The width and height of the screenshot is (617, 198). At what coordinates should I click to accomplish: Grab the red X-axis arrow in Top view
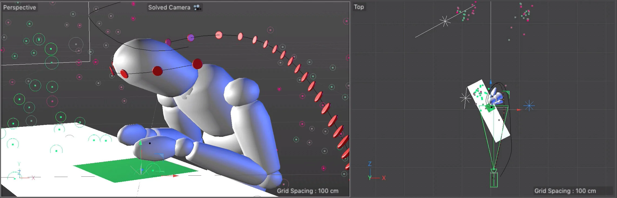(x=519, y=110)
